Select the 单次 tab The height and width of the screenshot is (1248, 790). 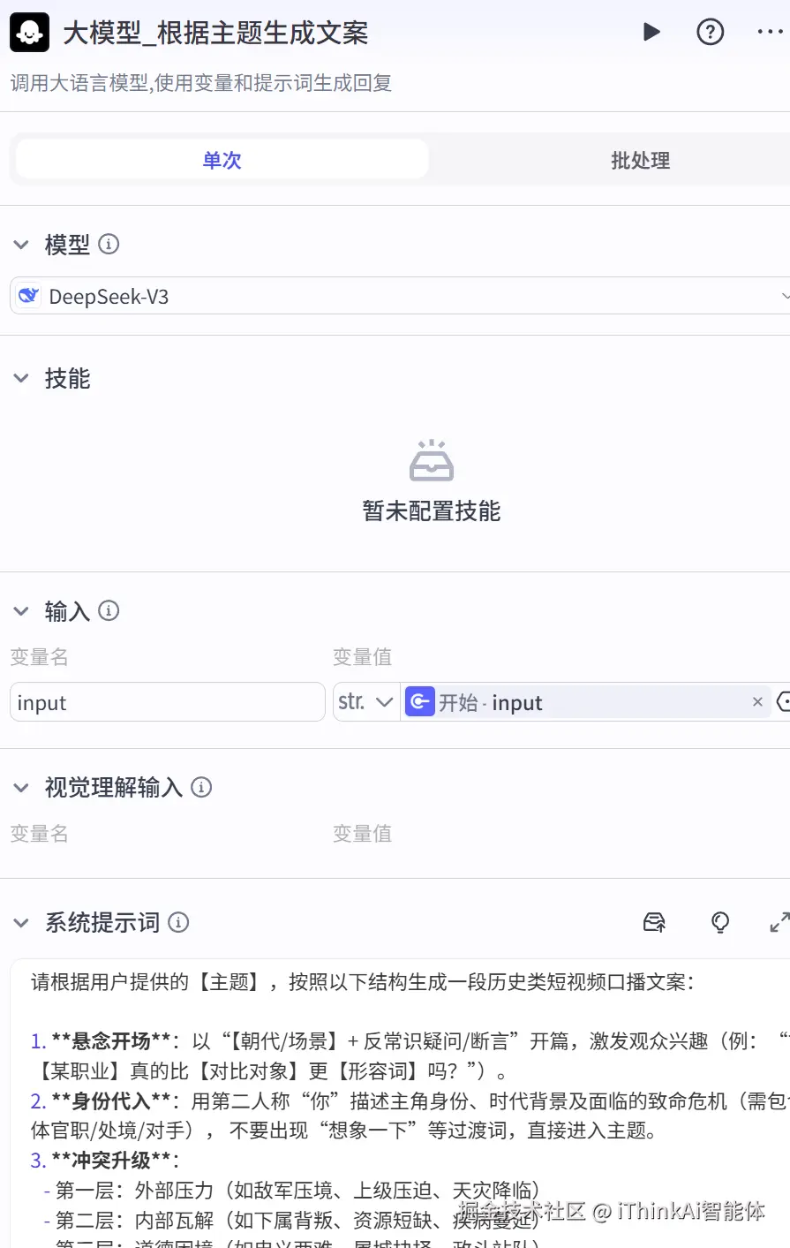(221, 162)
